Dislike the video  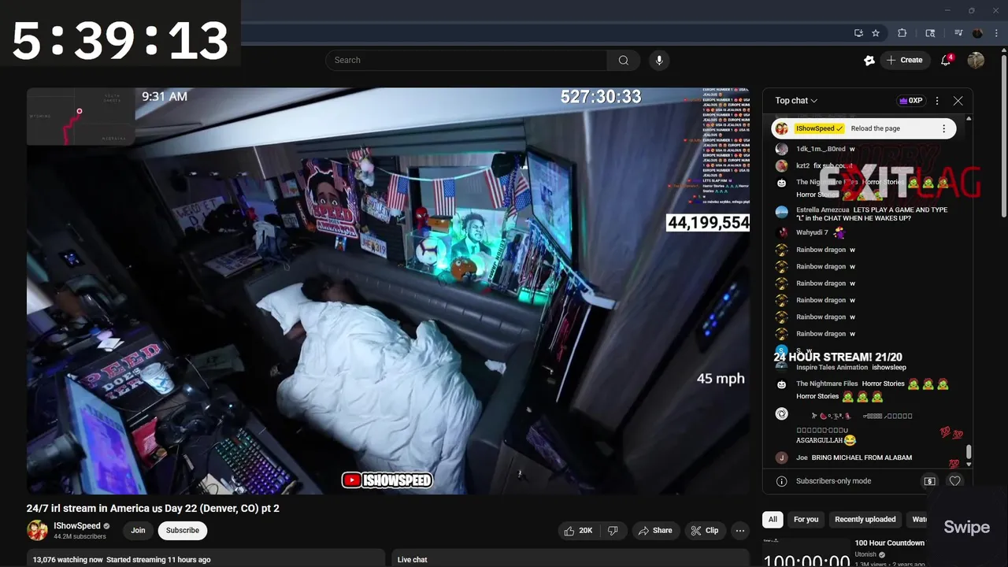point(613,531)
